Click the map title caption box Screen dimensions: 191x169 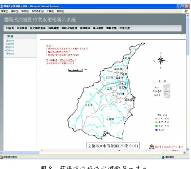click(x=113, y=146)
